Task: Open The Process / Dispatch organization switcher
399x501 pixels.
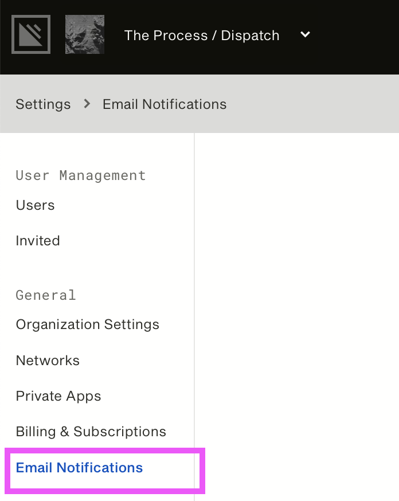Action: (x=202, y=35)
